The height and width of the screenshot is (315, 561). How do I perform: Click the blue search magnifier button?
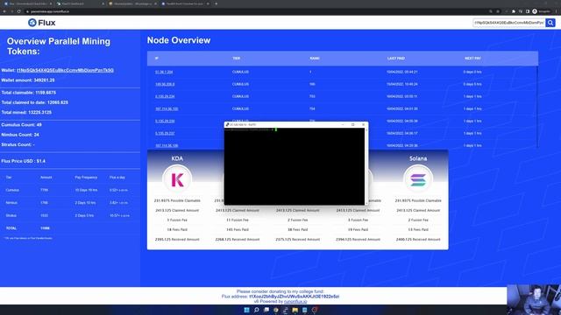click(x=550, y=23)
